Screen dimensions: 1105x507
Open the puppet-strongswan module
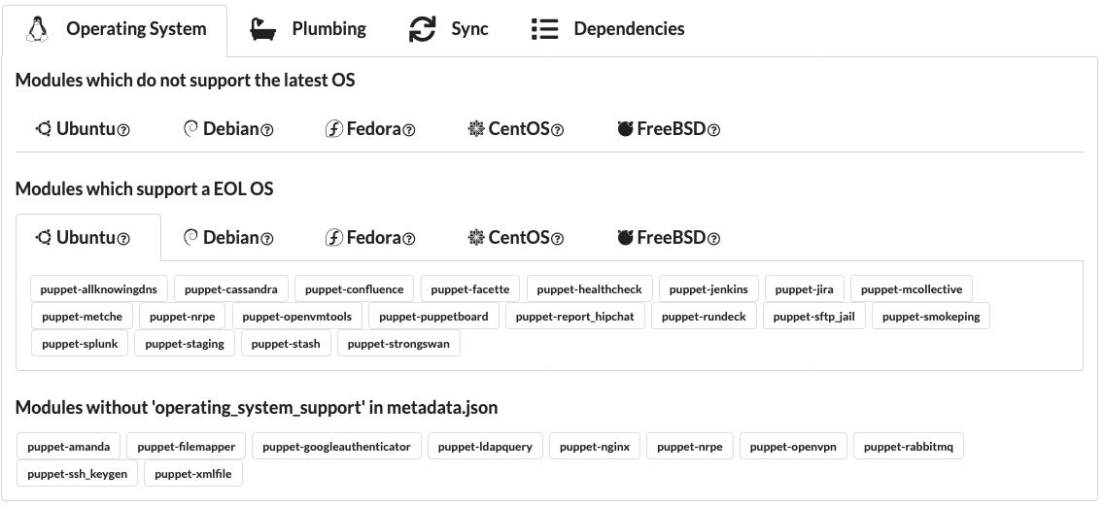point(398,344)
